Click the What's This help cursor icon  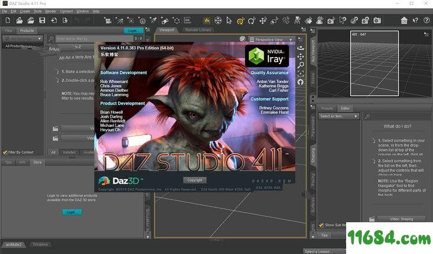point(415,20)
